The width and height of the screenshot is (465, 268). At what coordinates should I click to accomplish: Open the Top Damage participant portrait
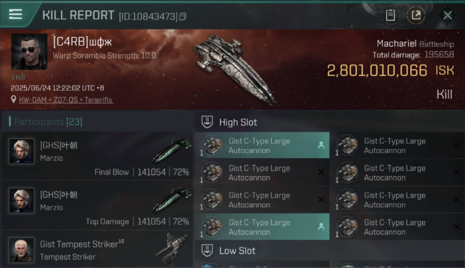pos(21,200)
